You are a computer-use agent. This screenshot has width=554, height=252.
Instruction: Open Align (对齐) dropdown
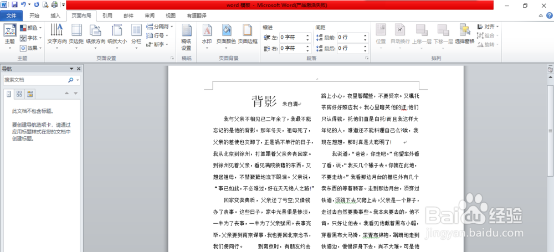click(488, 27)
